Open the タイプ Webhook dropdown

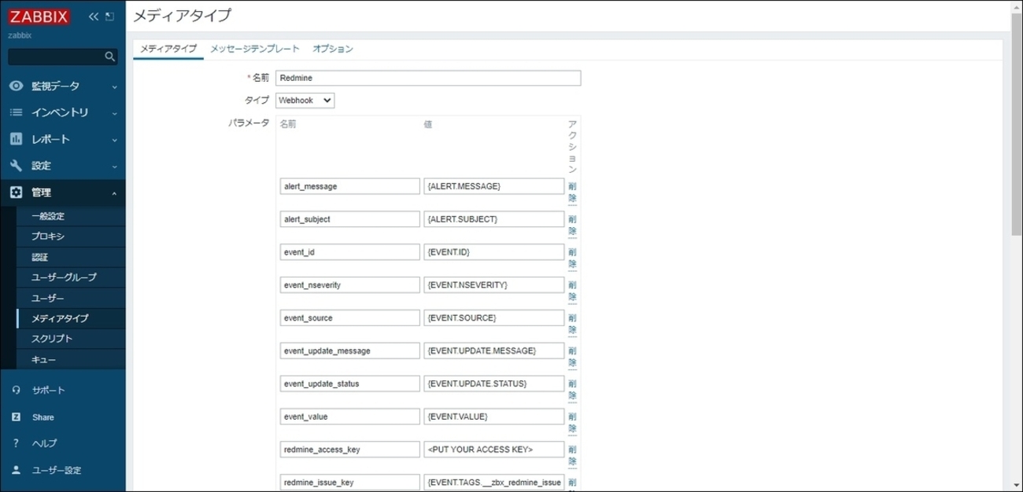305,101
